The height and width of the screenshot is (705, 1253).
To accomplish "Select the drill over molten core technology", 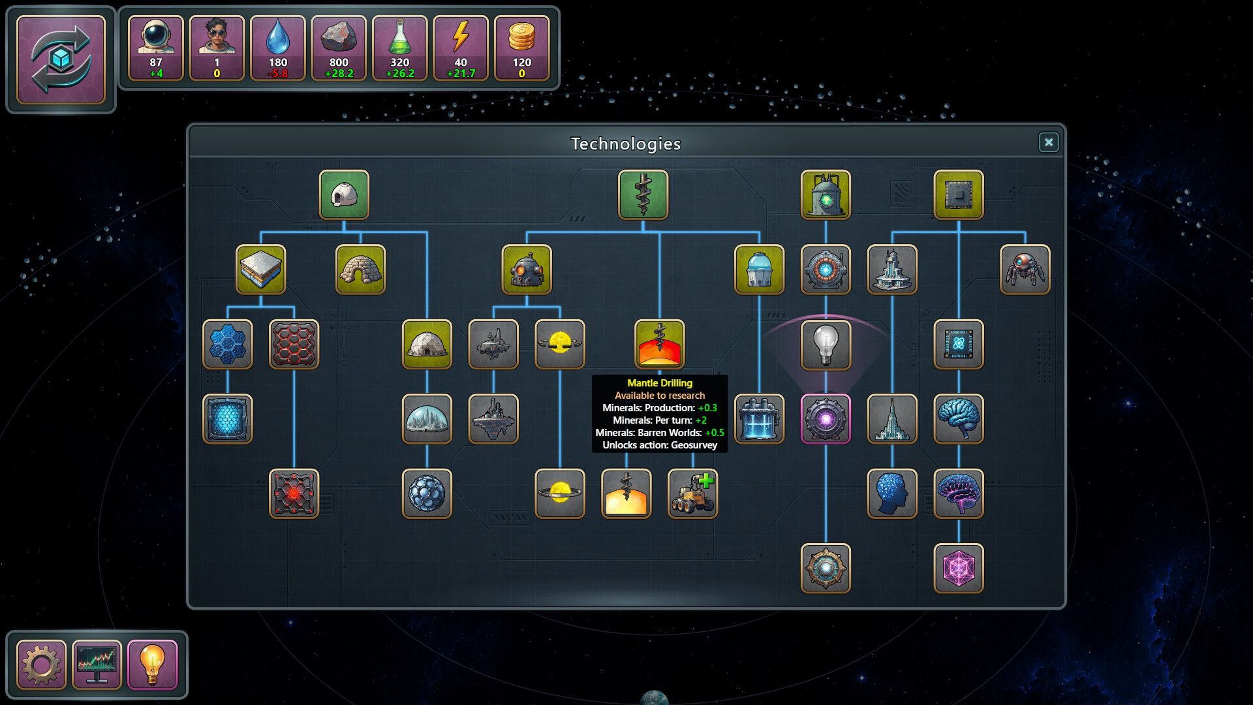I will pos(626,493).
